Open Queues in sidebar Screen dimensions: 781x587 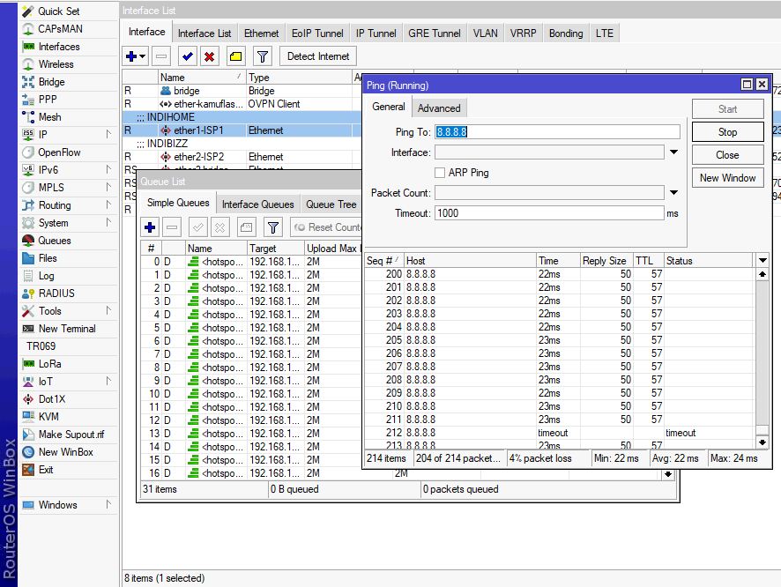(x=55, y=241)
